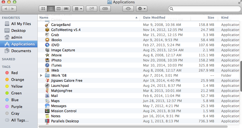Image resolution: width=242 pixels, height=128 pixels.
Task: Click the Notes app icon
Action: 47,116
